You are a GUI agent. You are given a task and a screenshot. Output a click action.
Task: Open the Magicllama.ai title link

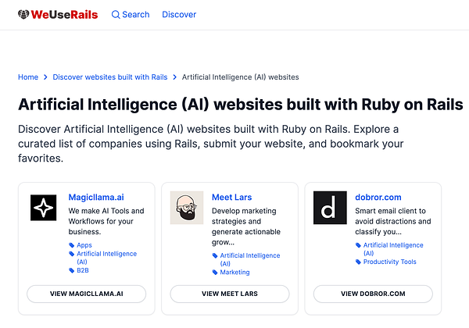click(96, 197)
